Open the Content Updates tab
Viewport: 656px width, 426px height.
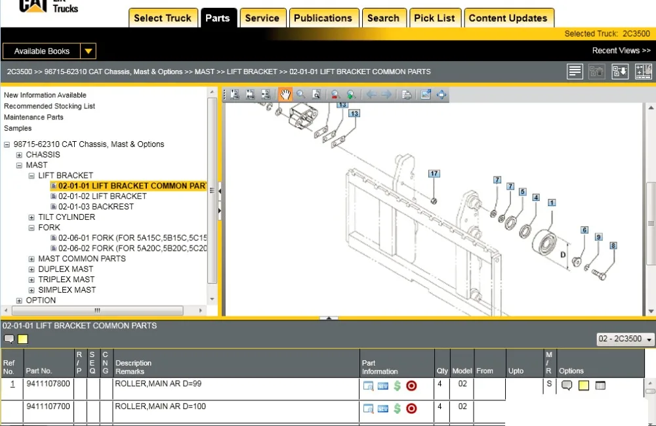[x=509, y=18]
